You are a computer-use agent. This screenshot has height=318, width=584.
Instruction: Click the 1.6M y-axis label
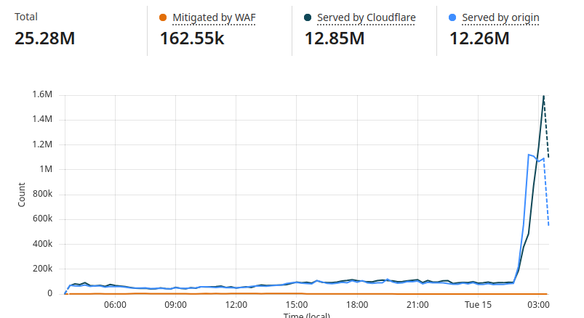click(42, 94)
